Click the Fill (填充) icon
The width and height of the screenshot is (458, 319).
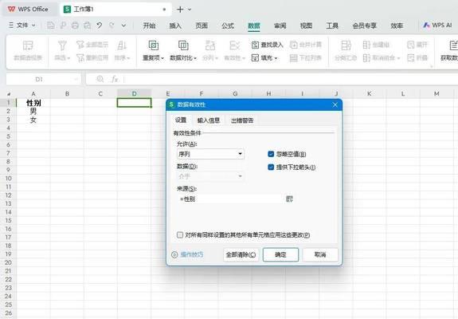tap(255, 58)
